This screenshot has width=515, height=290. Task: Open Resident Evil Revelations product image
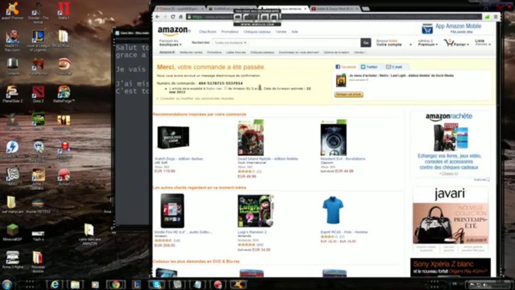coord(333,137)
